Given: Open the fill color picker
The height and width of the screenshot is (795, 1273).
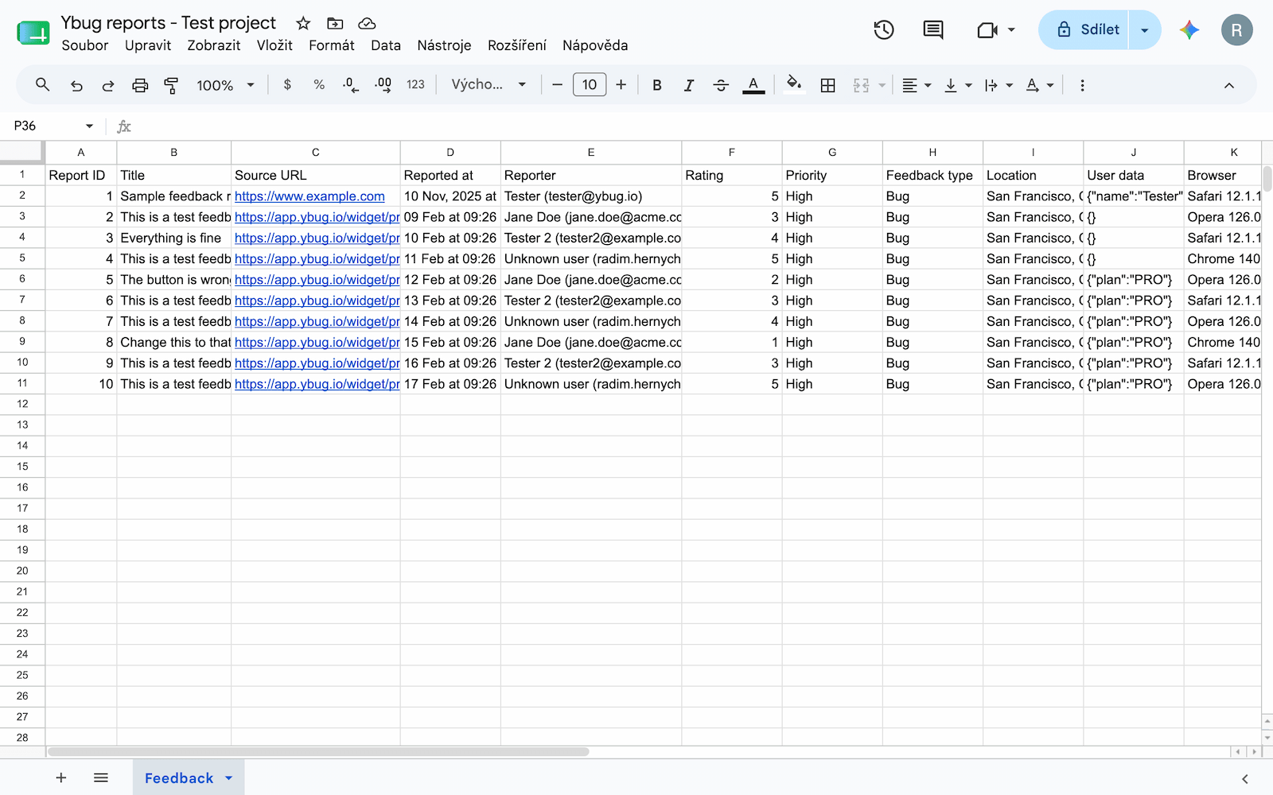Looking at the screenshot, I should [x=793, y=84].
